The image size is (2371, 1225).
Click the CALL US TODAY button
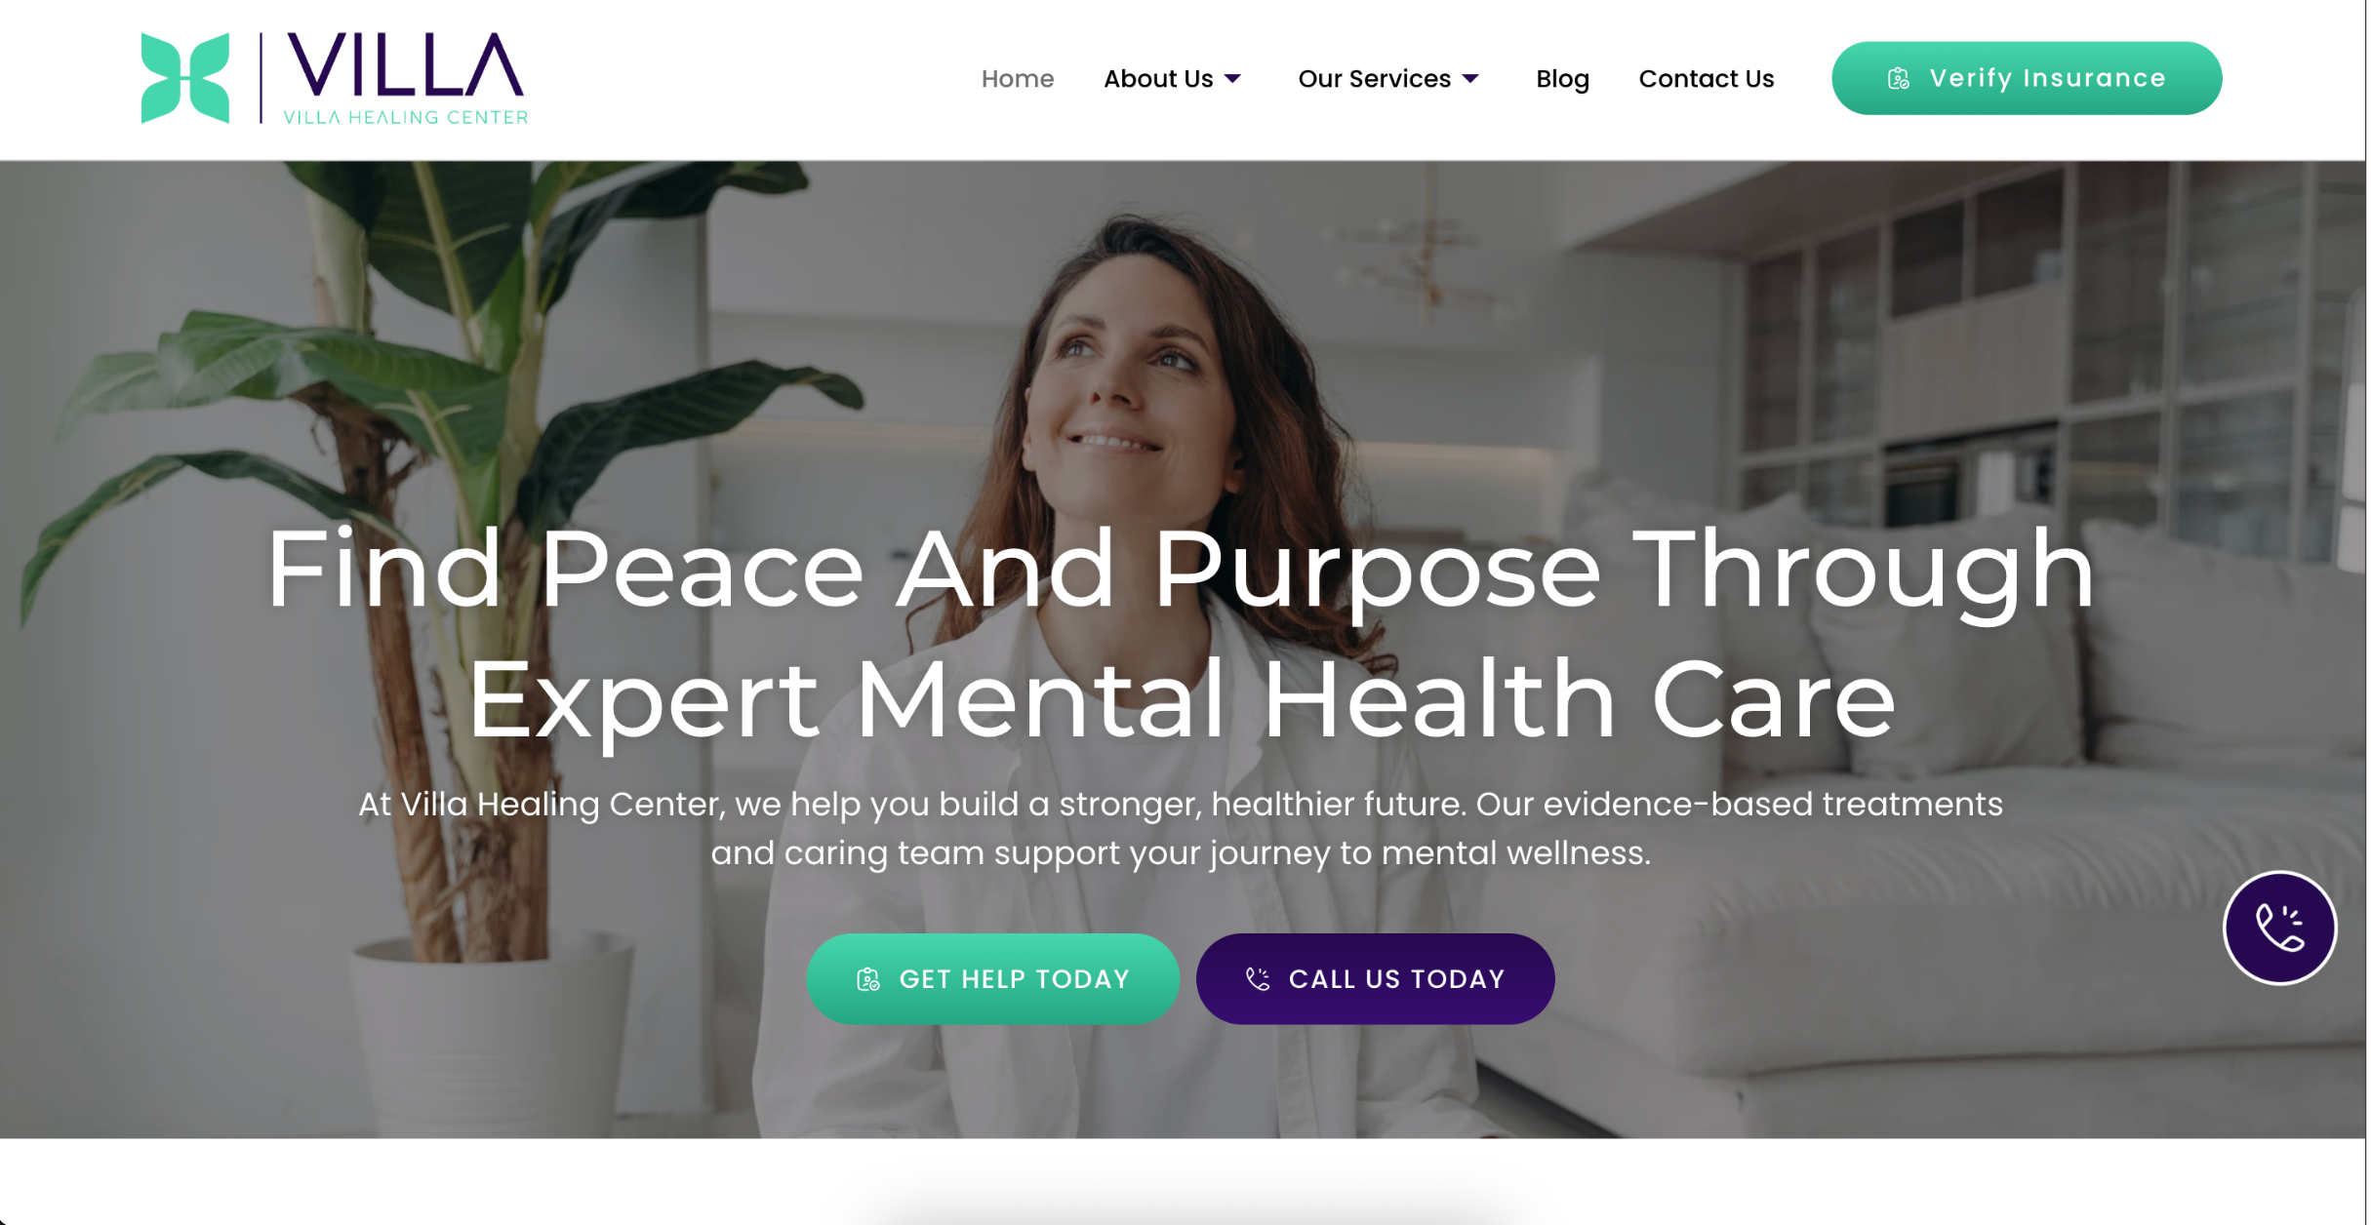(1375, 979)
